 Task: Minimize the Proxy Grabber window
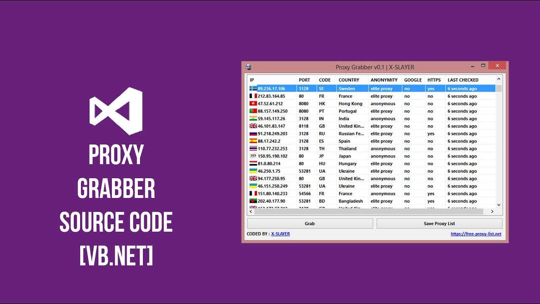click(x=472, y=66)
